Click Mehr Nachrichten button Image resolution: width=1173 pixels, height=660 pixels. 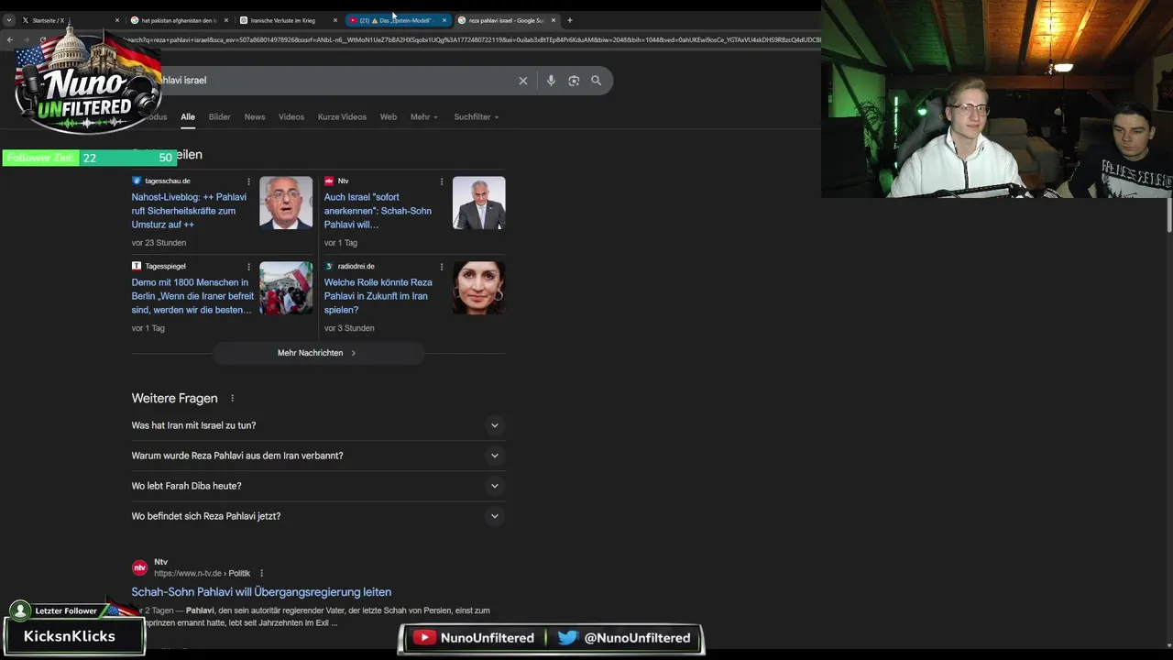coord(317,353)
